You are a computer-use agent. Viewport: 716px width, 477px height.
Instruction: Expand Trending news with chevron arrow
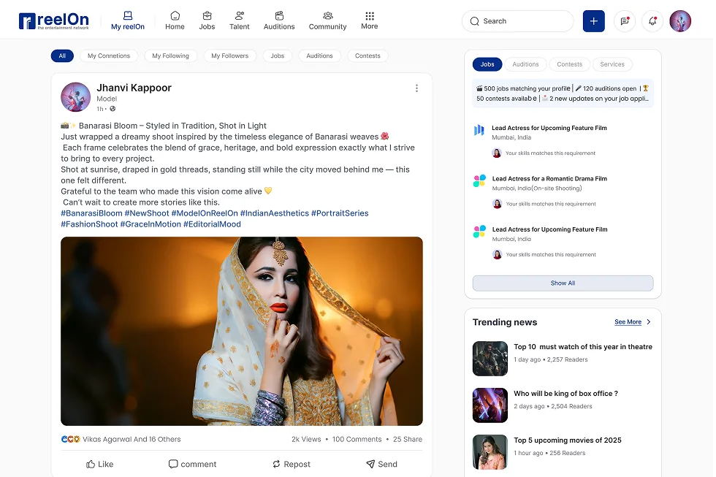click(x=649, y=322)
